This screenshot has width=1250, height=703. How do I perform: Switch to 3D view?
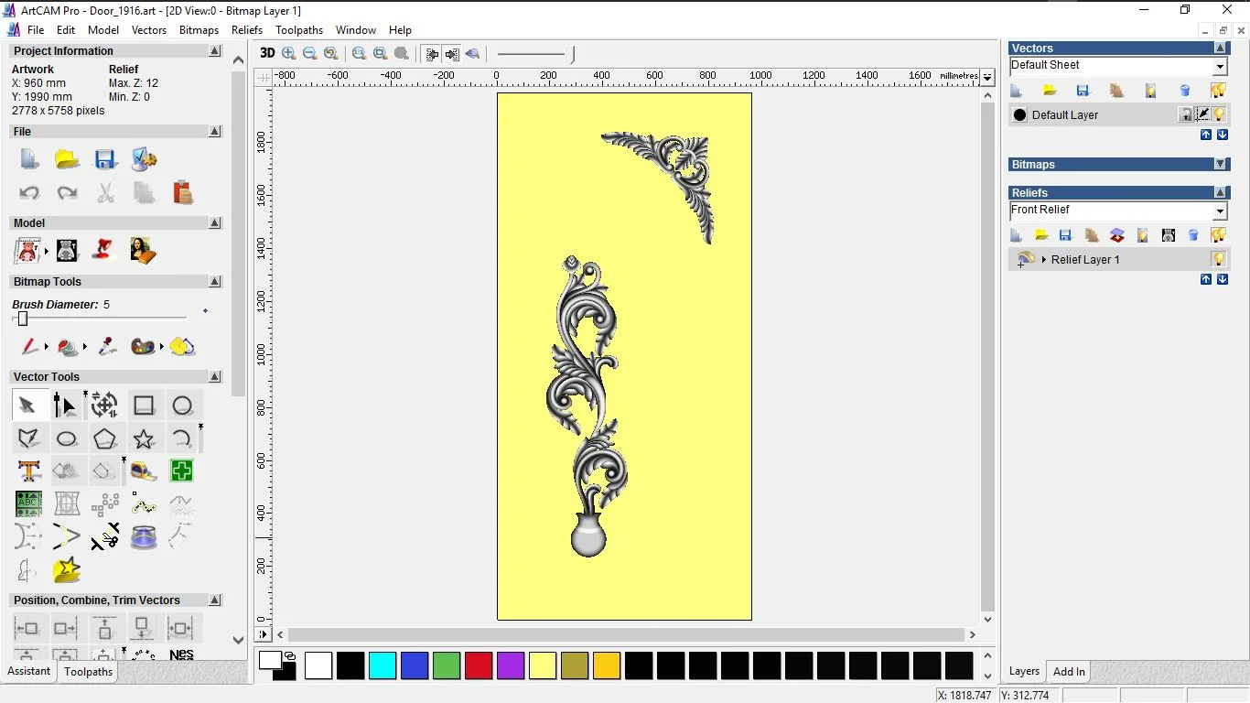tap(267, 53)
